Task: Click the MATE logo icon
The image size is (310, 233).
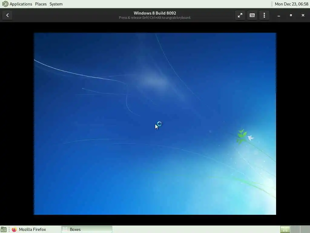Action: coord(5,4)
